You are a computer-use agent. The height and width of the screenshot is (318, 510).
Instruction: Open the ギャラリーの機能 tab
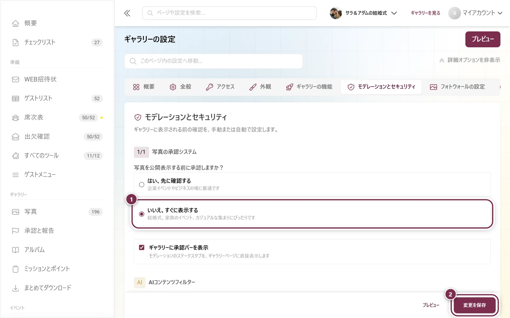tap(309, 87)
